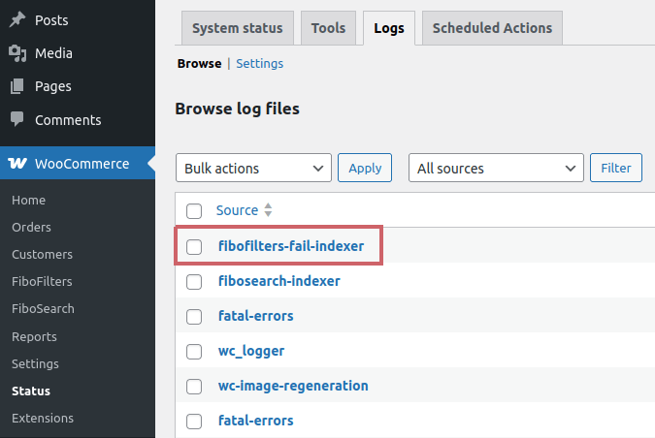Viewport: 655px width, 438px height.
Task: Check the wc_logger row checkbox
Action: (x=194, y=352)
